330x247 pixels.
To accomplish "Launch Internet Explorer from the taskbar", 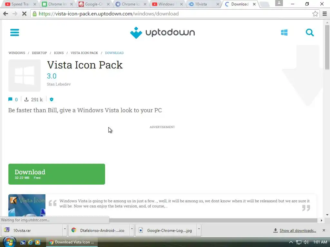I will pos(30,242).
